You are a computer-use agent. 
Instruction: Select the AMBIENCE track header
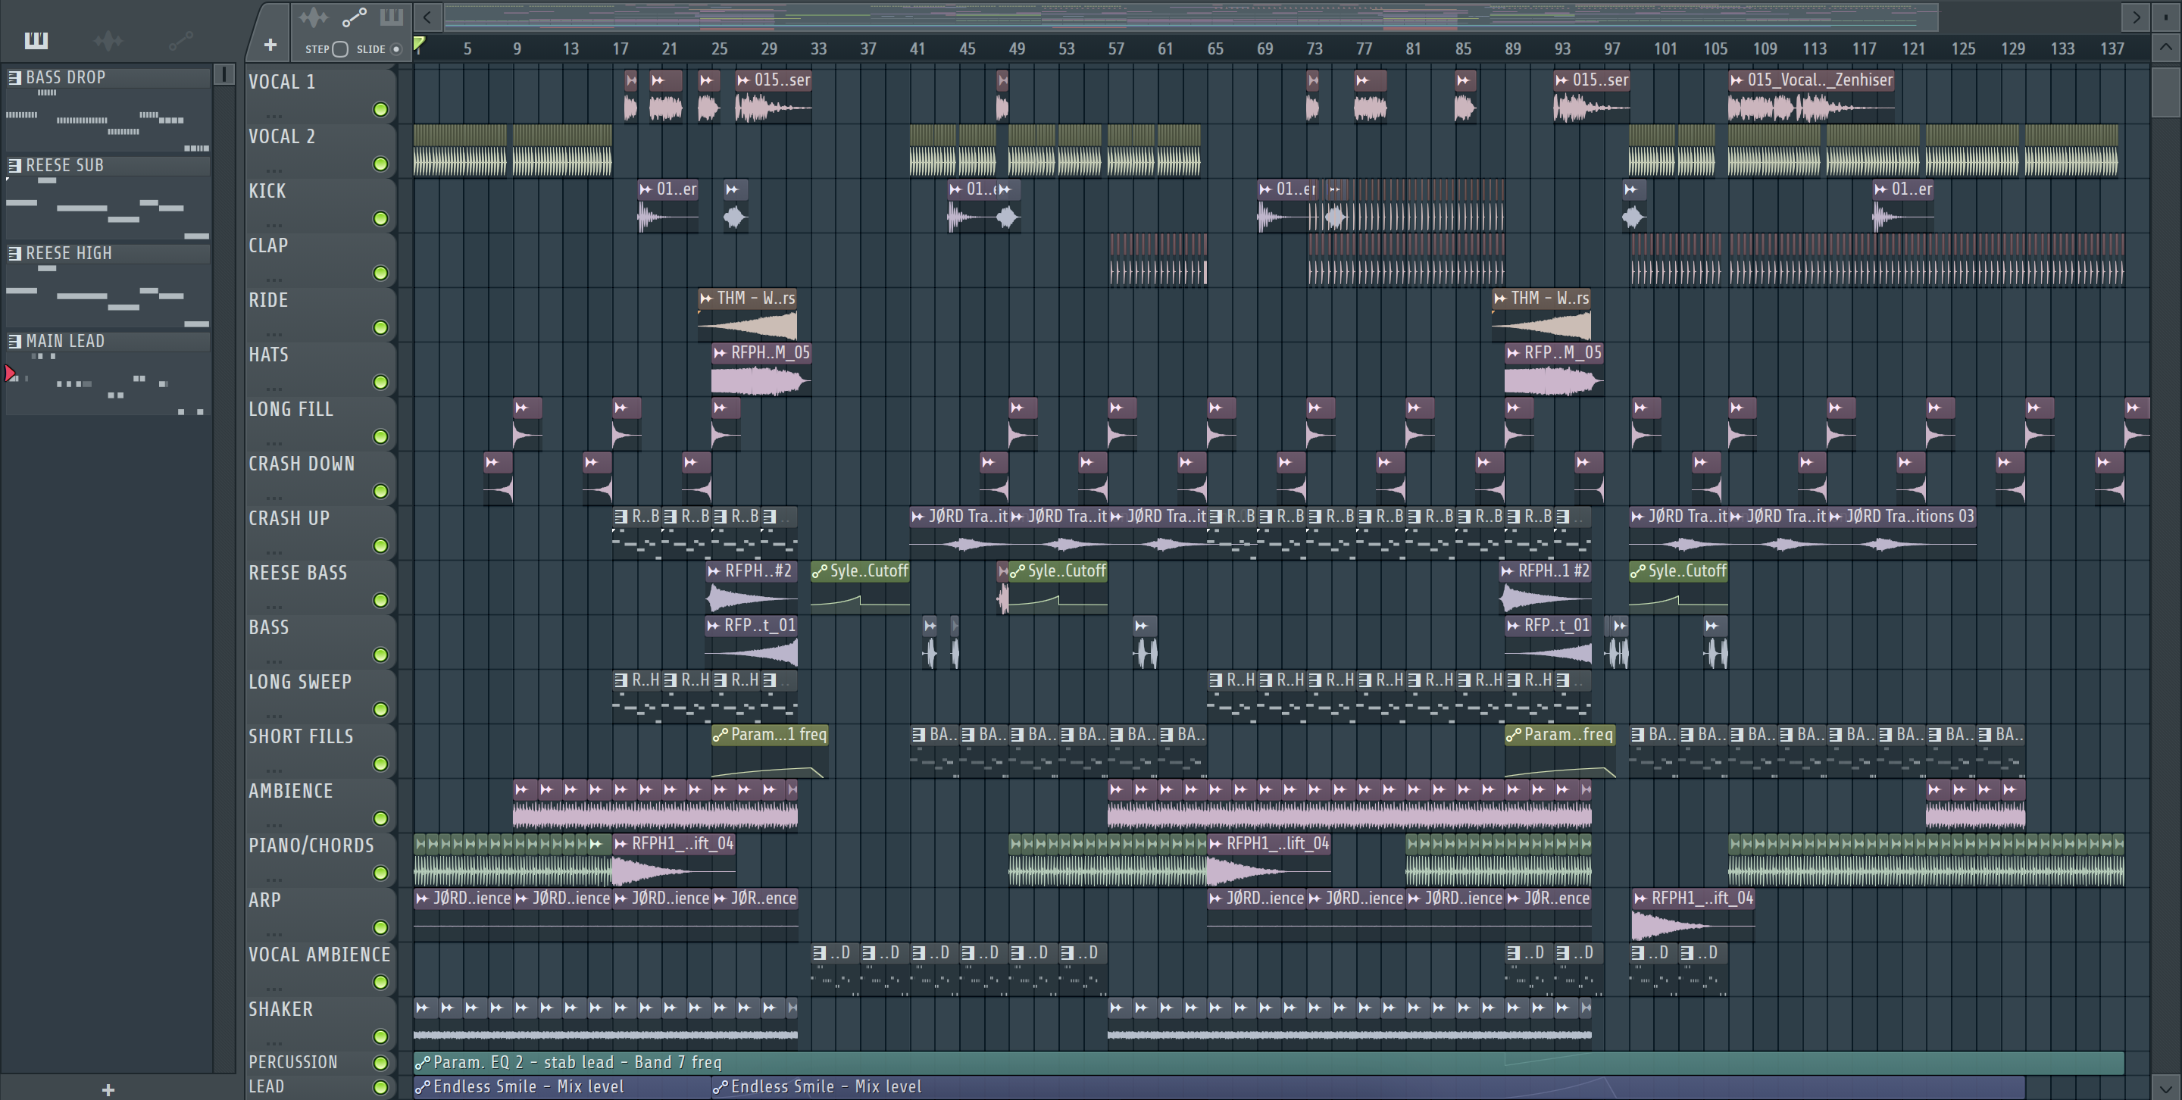point(320,804)
